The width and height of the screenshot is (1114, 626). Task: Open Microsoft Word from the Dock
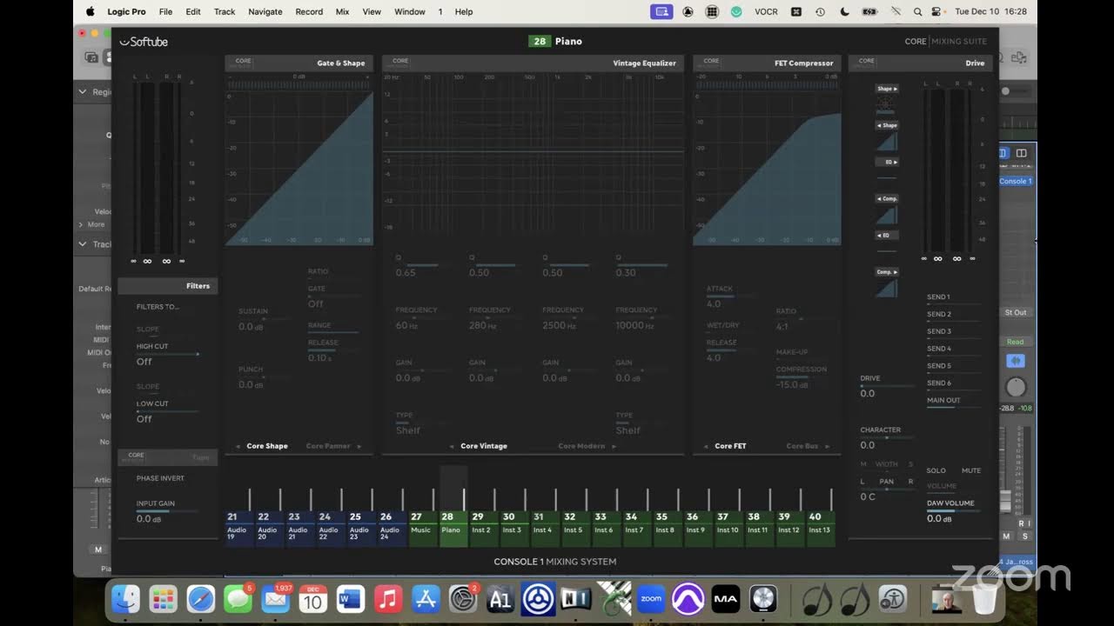pos(351,598)
